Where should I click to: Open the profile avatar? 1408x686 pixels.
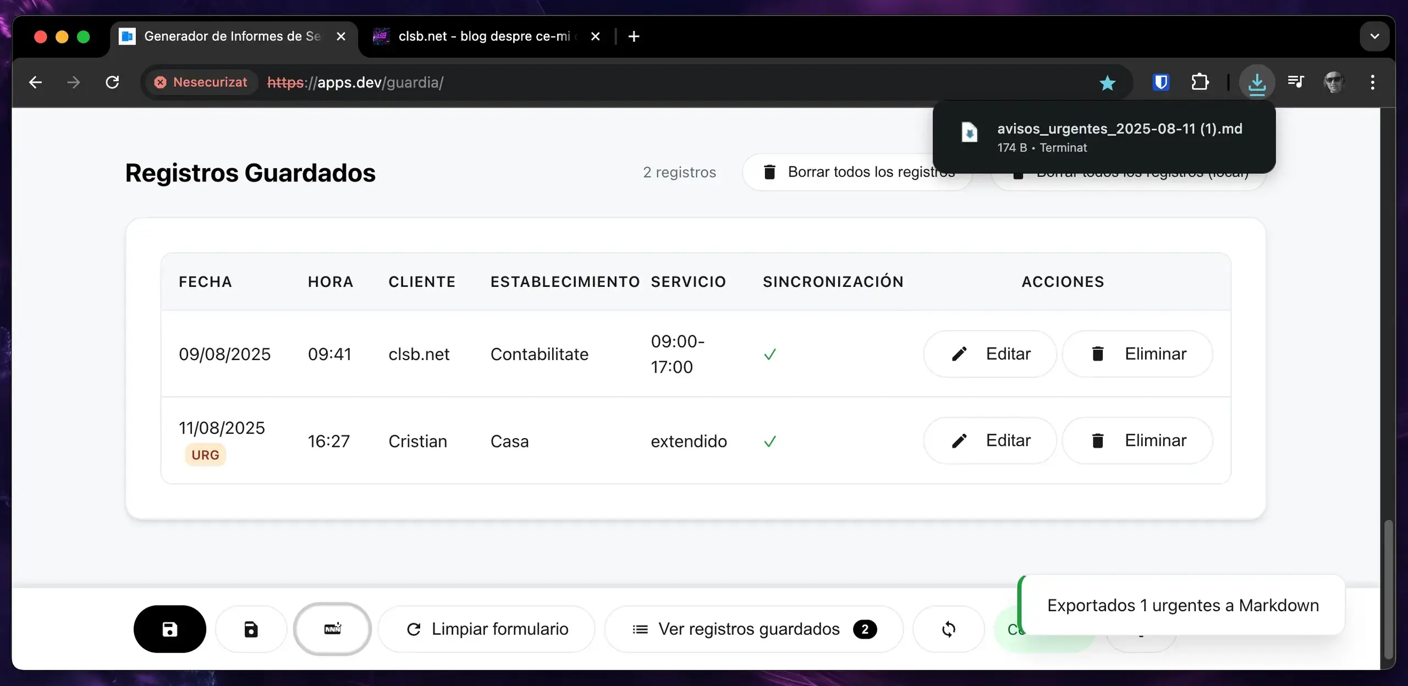[x=1334, y=82]
